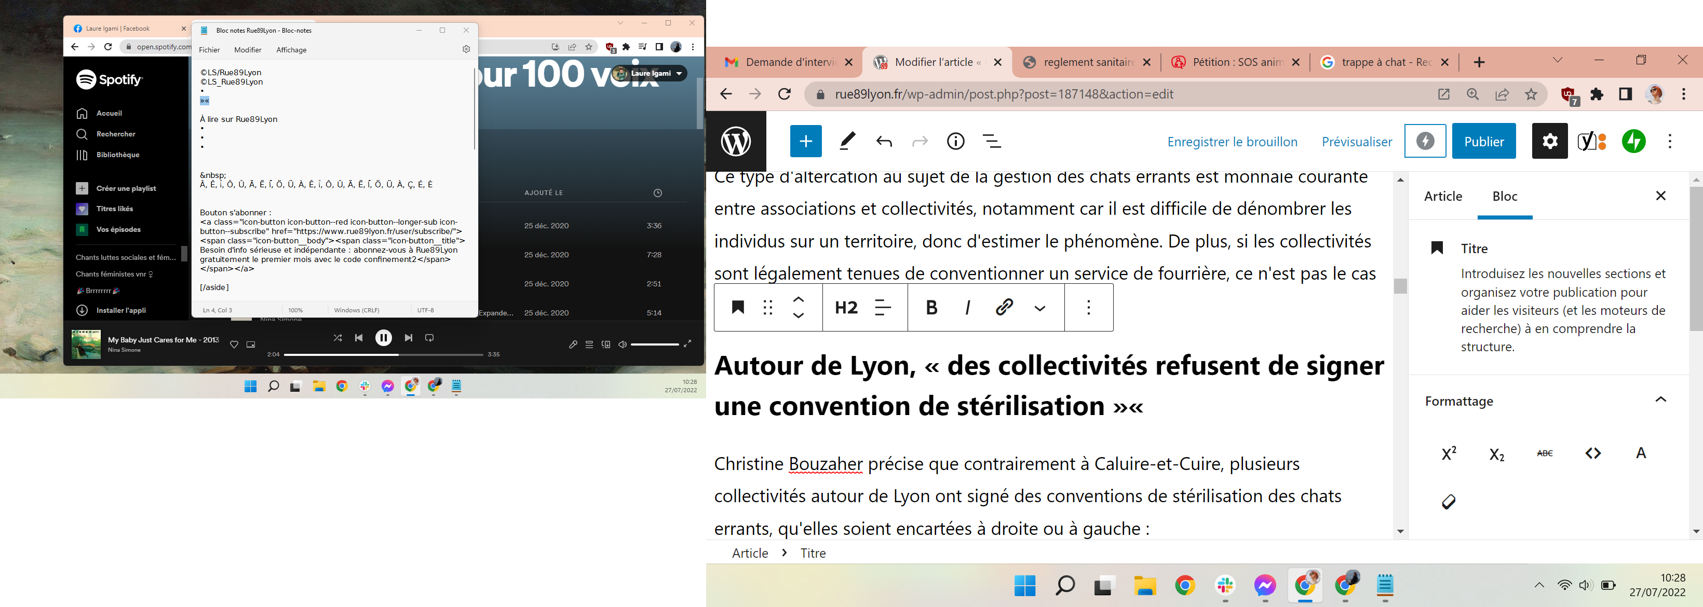Open the Laure Igami Spotify account menu
The height and width of the screenshot is (607, 1703).
pyautogui.click(x=651, y=73)
